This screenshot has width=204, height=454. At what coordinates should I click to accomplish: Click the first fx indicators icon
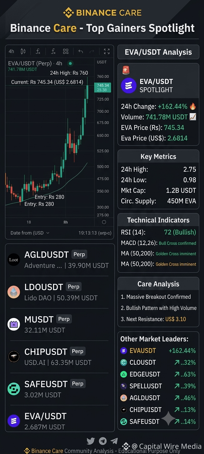click(38, 51)
